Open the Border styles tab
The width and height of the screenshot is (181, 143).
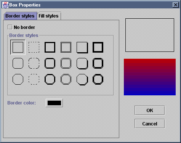[21, 16]
